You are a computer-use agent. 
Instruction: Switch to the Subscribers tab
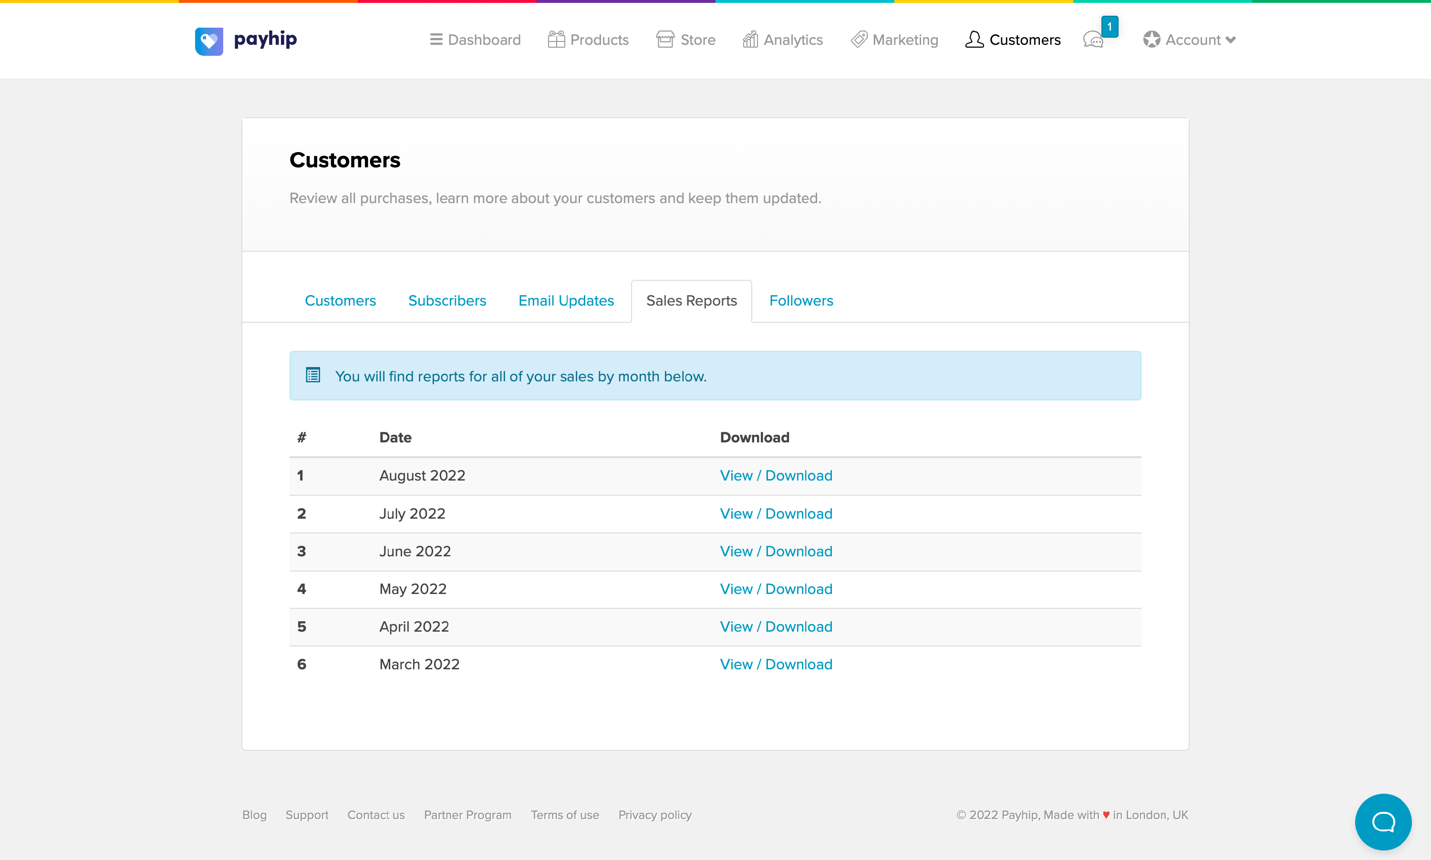tap(447, 301)
